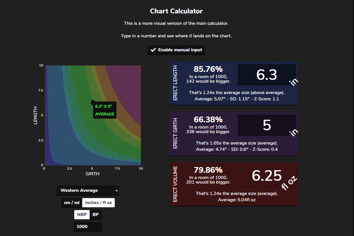
Task: Click the chart's black data point marker
Action: (93, 103)
